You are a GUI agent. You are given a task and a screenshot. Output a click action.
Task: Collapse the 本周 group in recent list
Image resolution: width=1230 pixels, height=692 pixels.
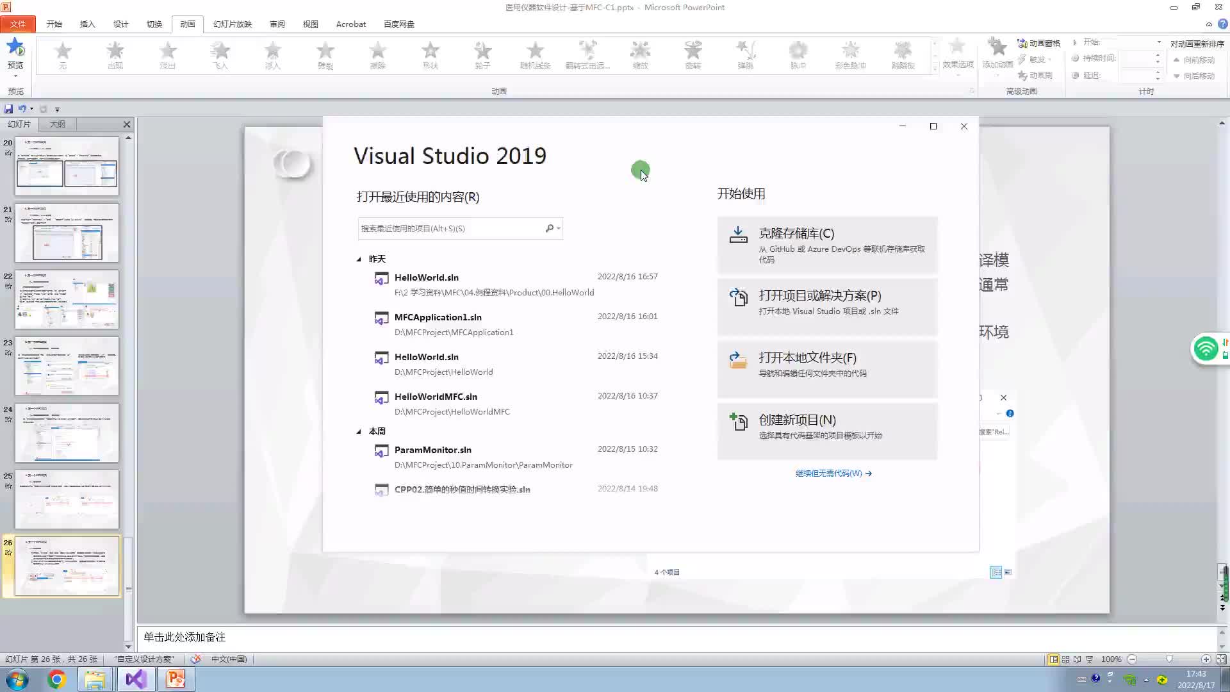359,432
